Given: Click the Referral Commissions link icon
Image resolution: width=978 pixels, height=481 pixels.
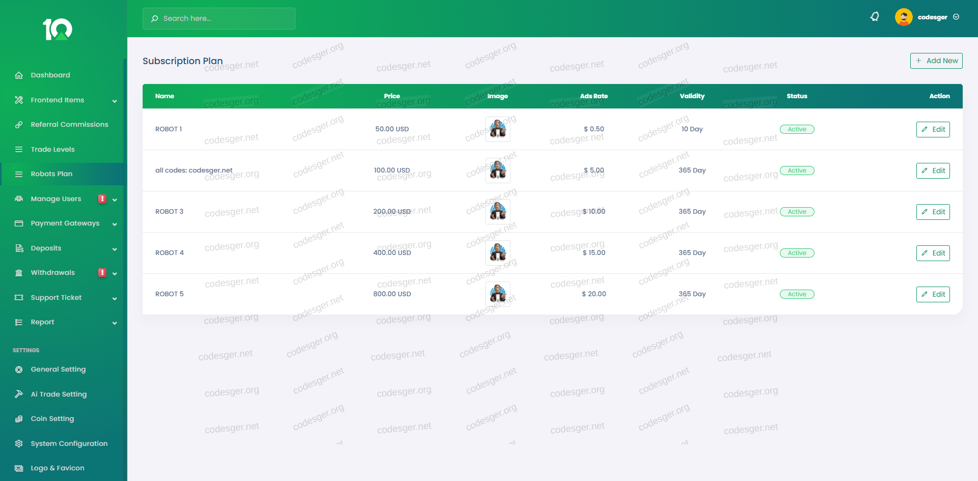Looking at the screenshot, I should (19, 125).
